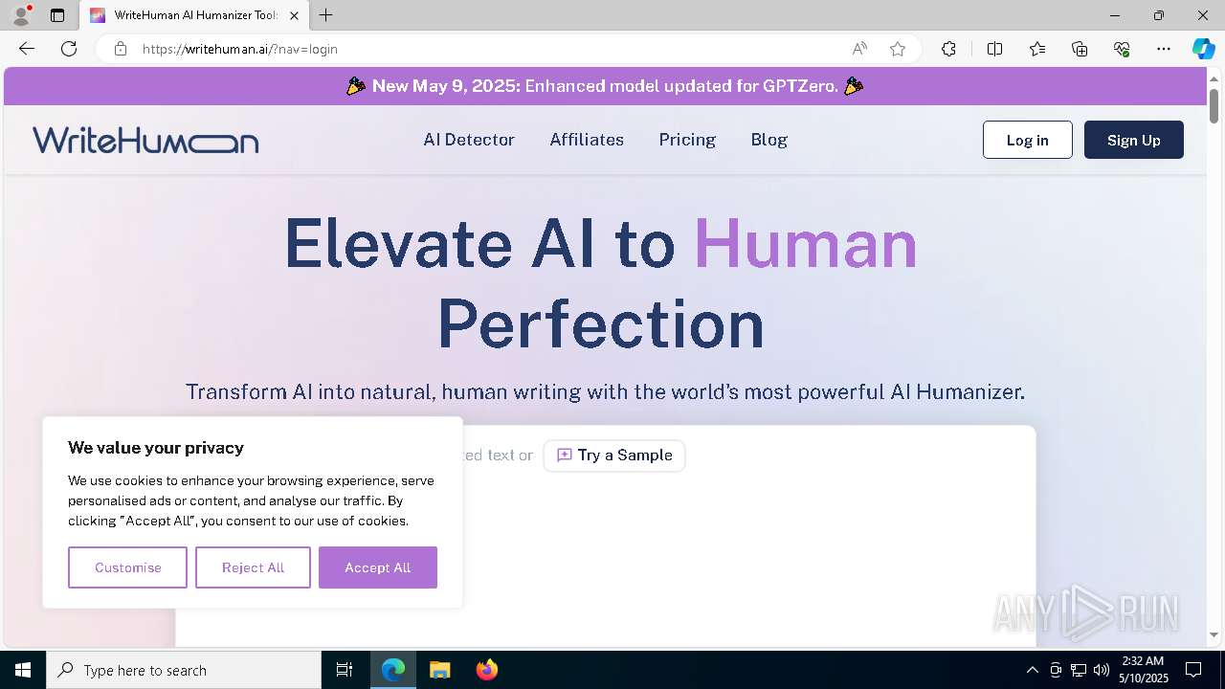Open Edge Settings and more menu
The width and height of the screenshot is (1225, 689).
pyautogui.click(x=1164, y=49)
